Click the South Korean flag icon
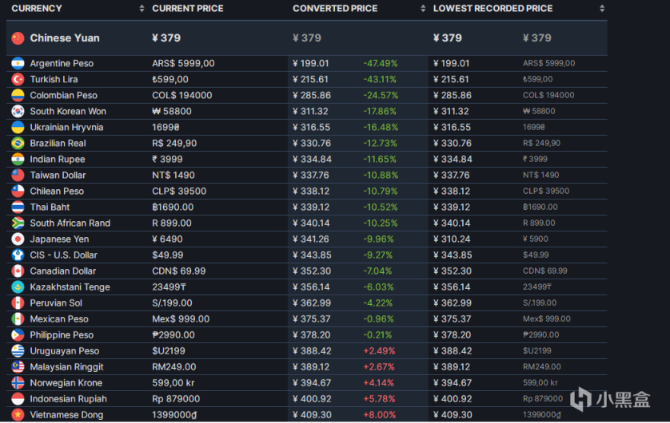The image size is (670, 423). tap(18, 112)
